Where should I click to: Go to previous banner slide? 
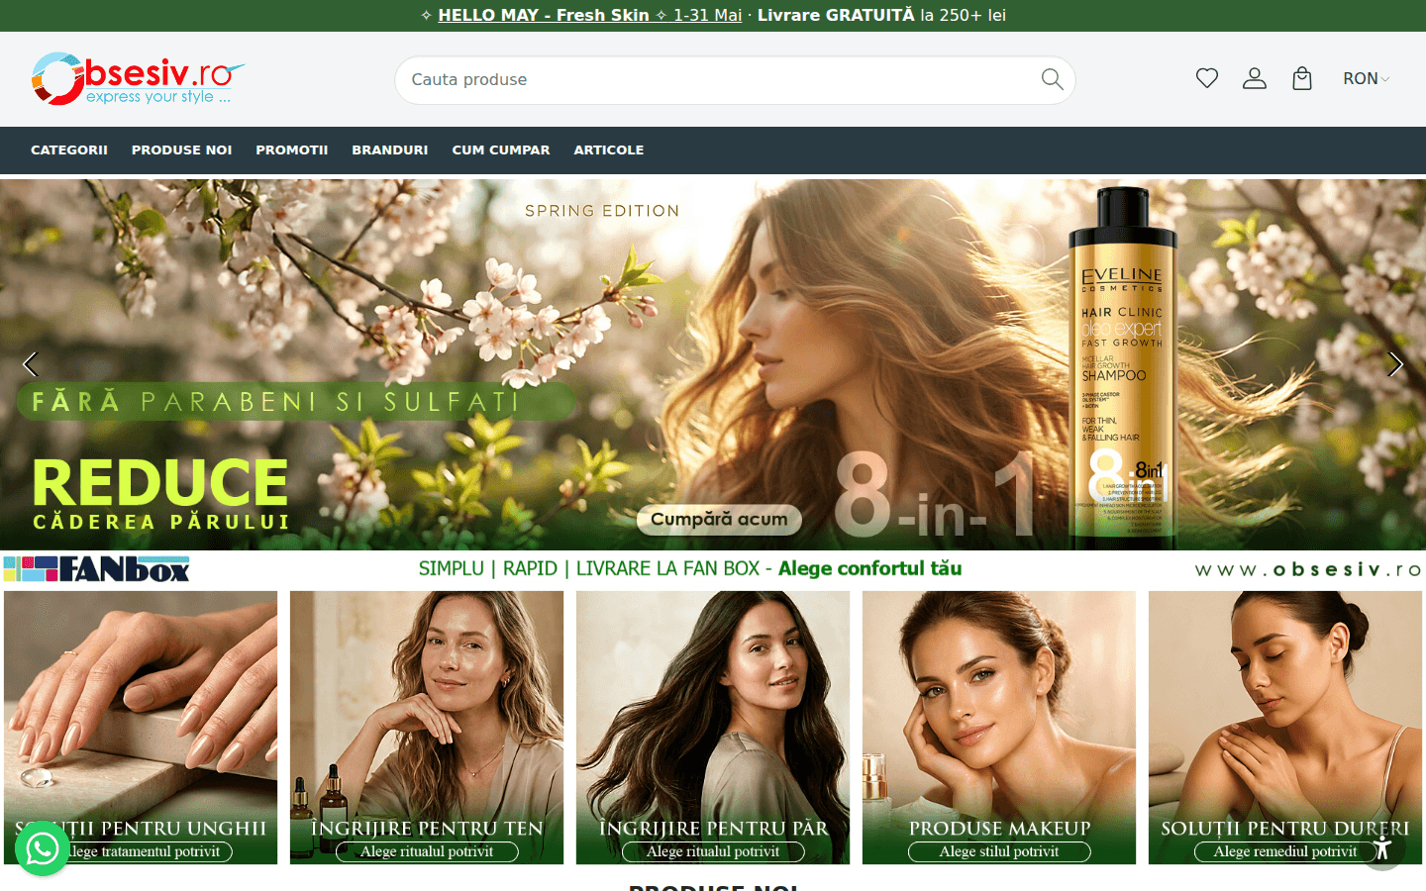30,364
